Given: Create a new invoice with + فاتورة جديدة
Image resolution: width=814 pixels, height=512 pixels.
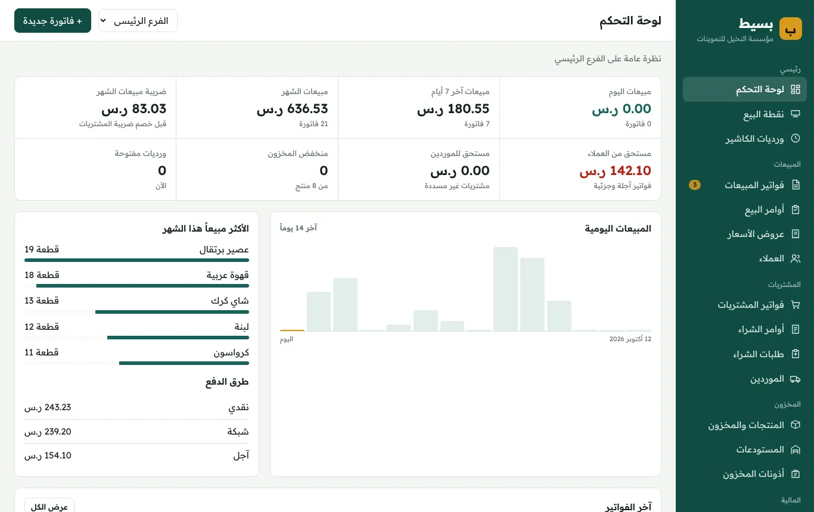Looking at the screenshot, I should [52, 21].
